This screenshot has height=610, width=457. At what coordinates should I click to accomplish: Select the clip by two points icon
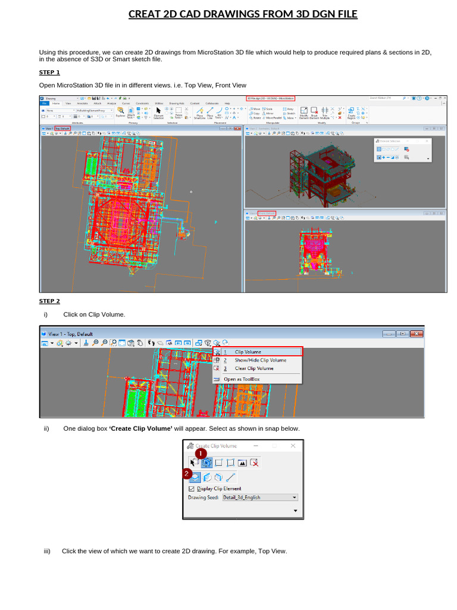click(219, 462)
